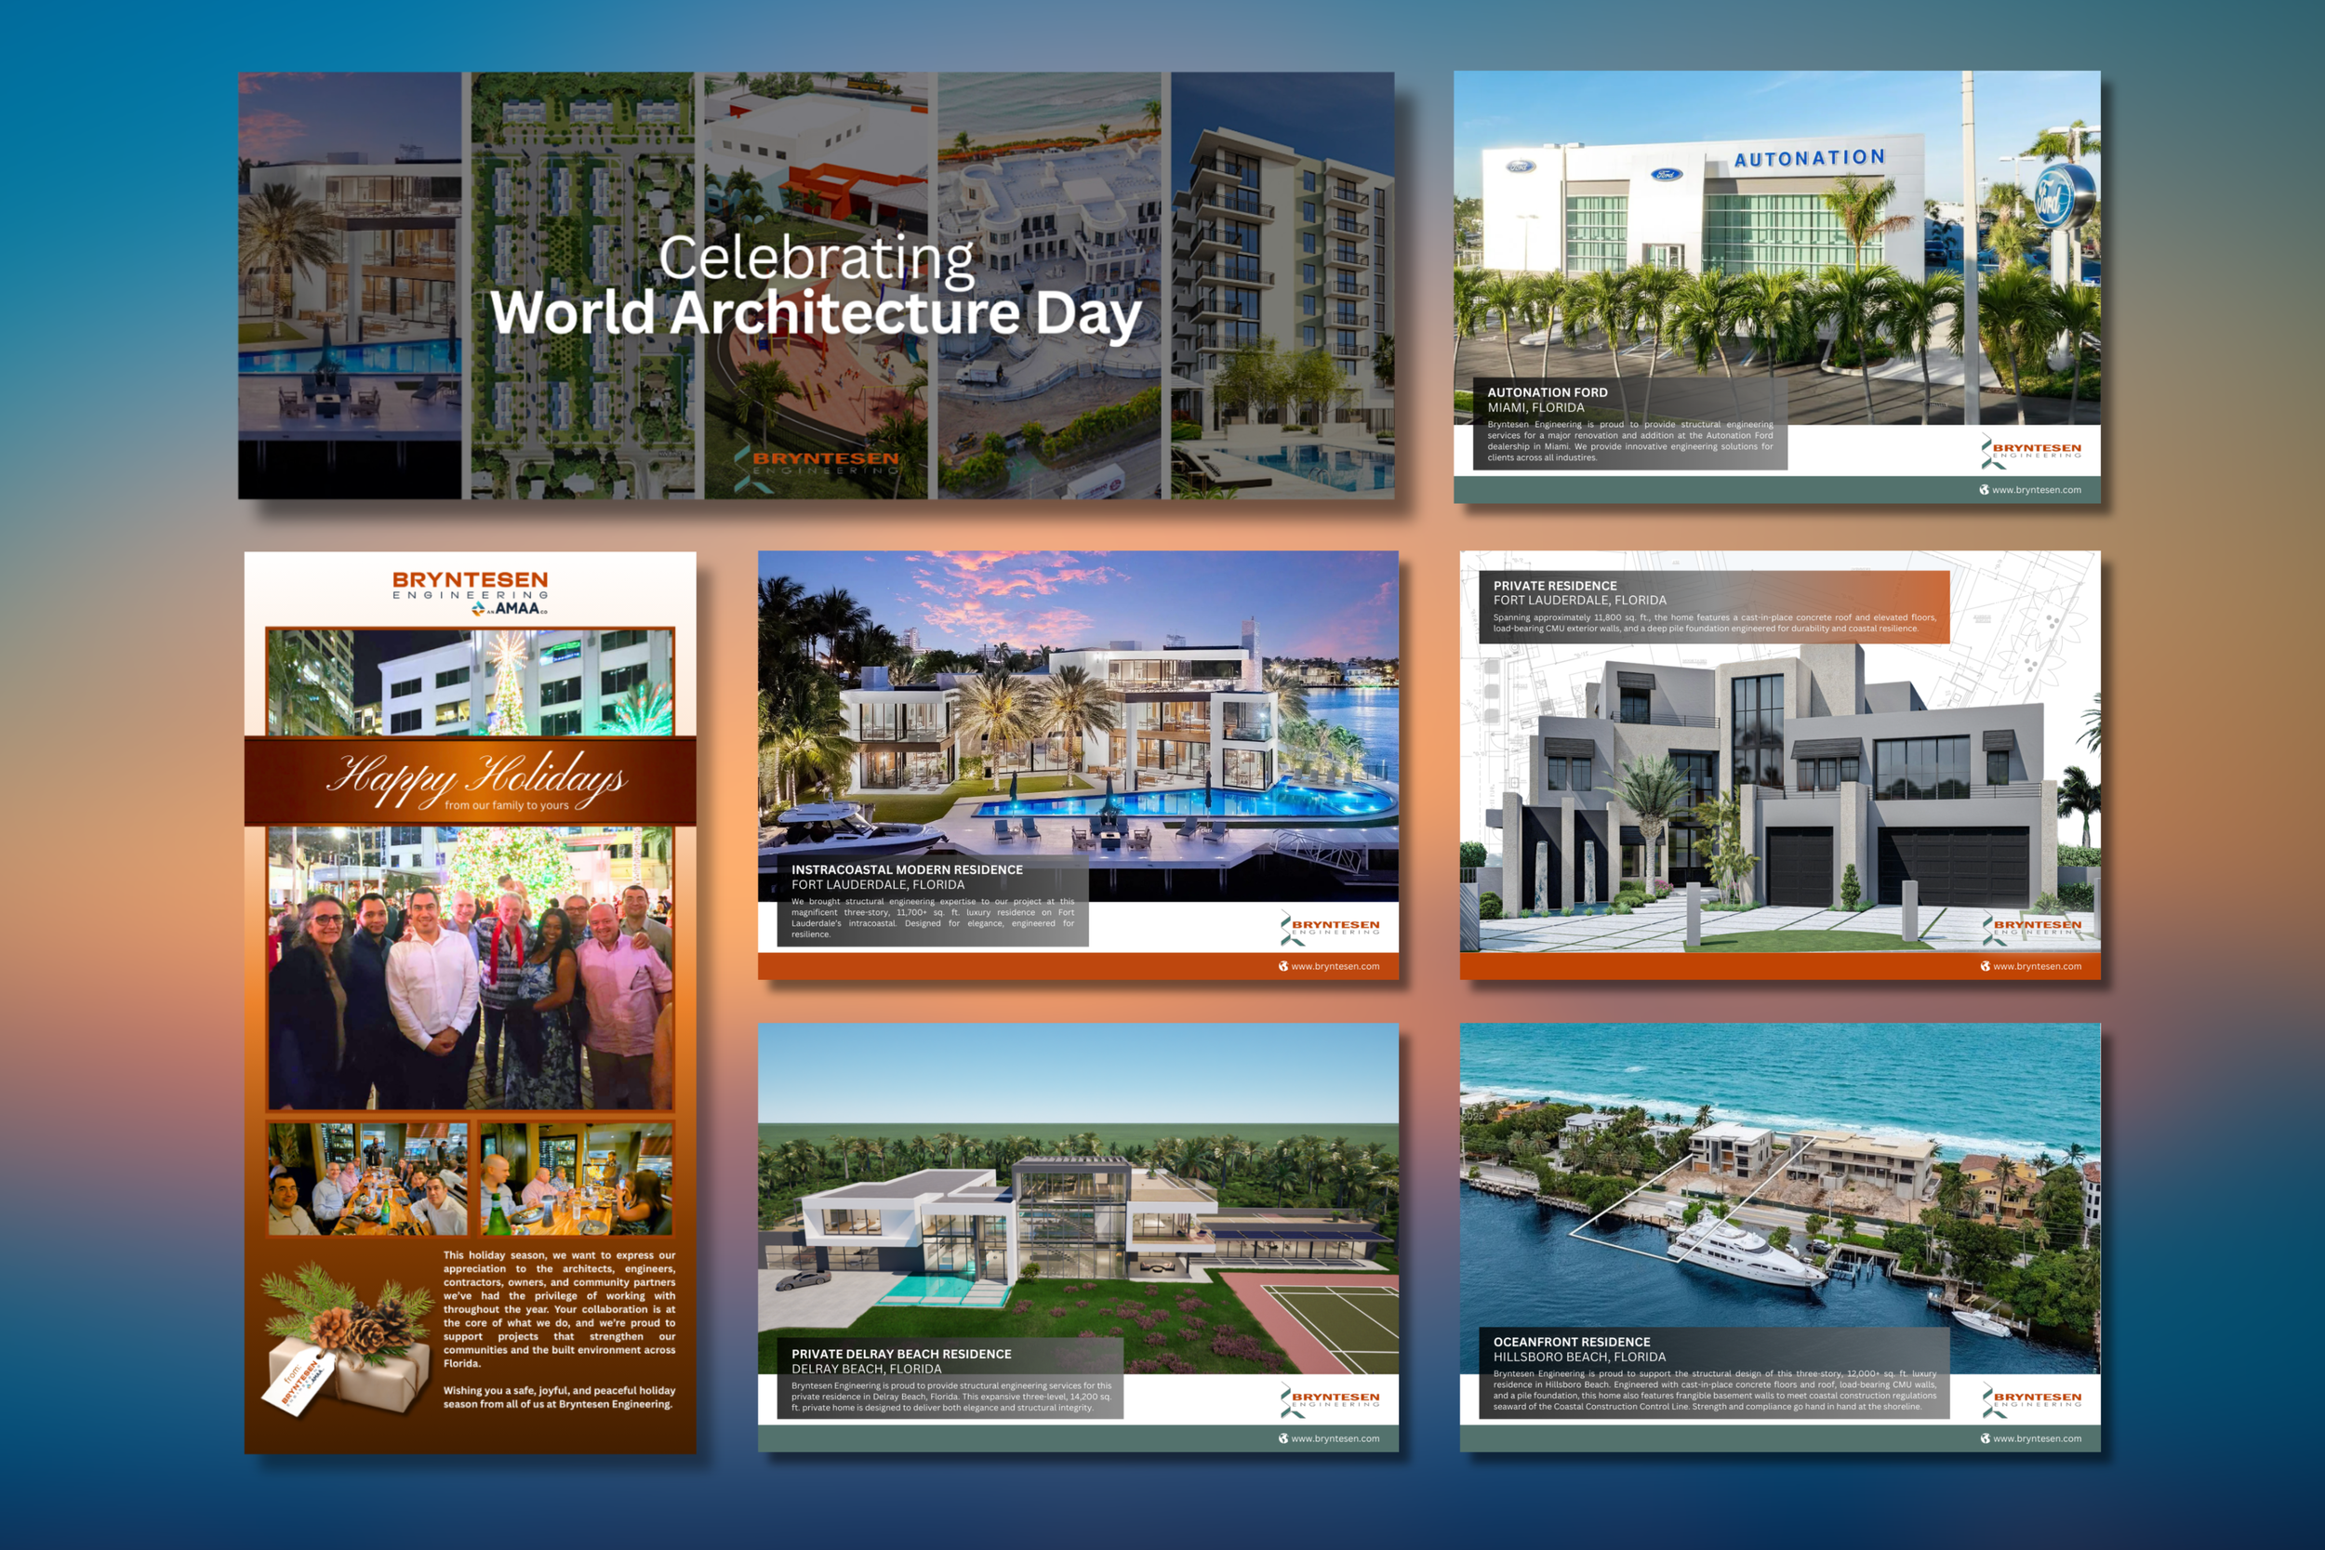Click the globe icon on Oceanfront Residence card
The image size is (2325, 1550).
[x=1984, y=1438]
